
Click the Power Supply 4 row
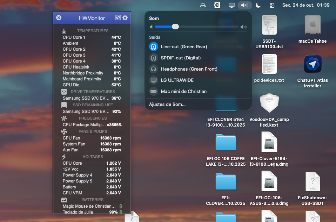92,175
